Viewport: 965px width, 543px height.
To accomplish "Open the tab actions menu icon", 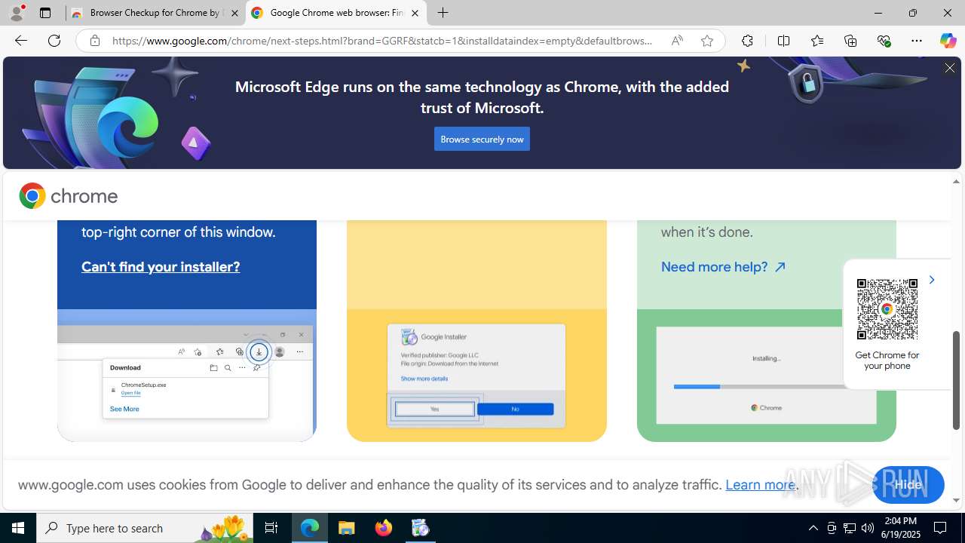I will [x=45, y=13].
